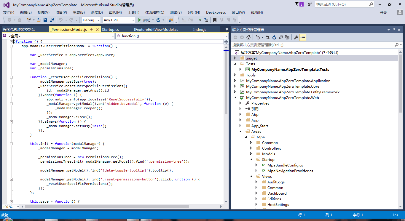
Task: Toggle auto-hide pin of Solution Explorer panel
Action: tap(394, 30)
